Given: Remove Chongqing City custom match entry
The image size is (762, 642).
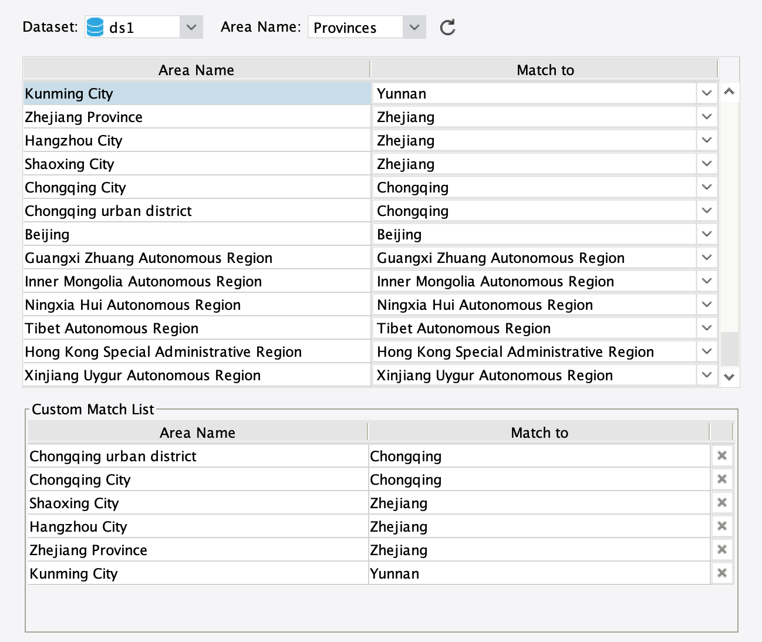Looking at the screenshot, I should [722, 479].
